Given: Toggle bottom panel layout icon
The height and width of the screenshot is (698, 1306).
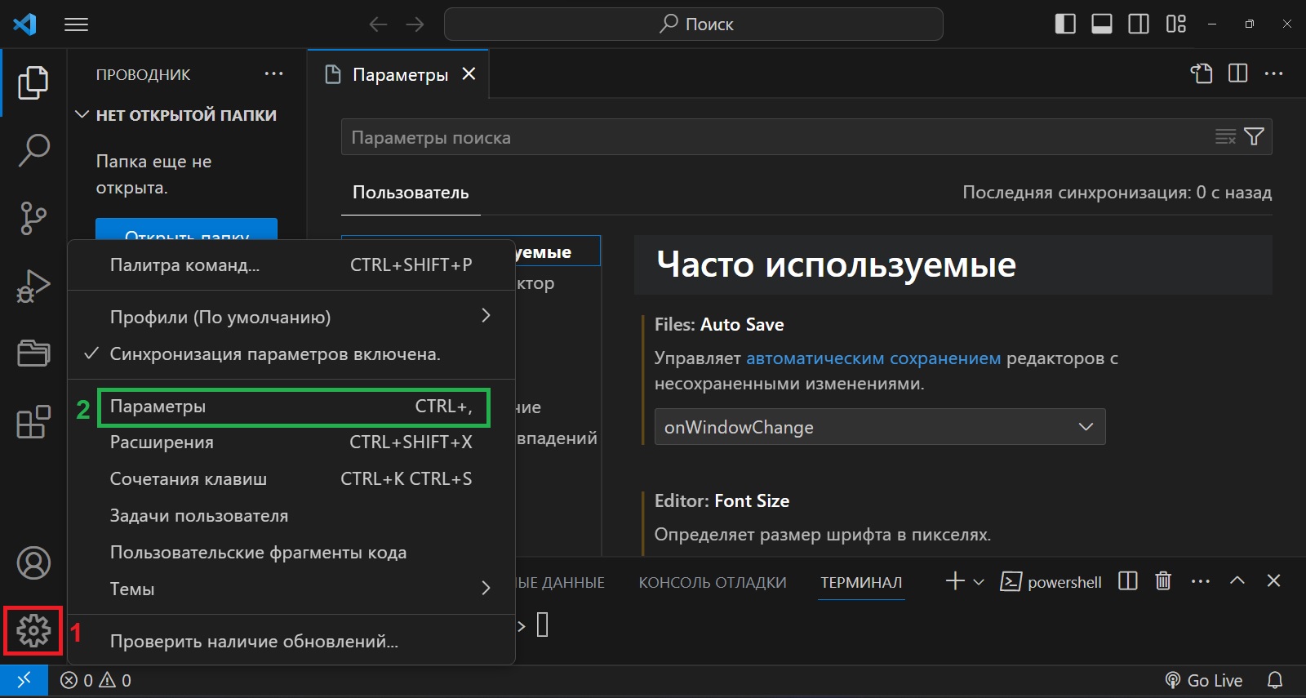Looking at the screenshot, I should pos(1102,24).
